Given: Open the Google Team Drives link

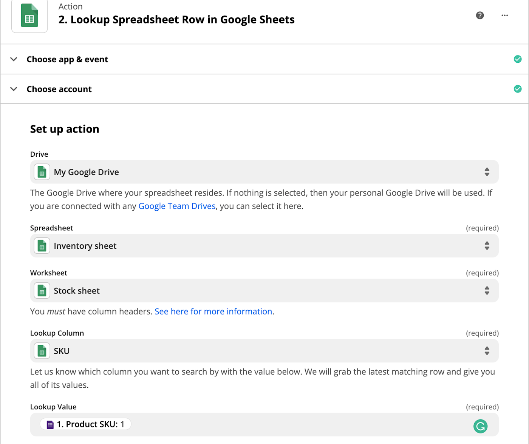Looking at the screenshot, I should pos(177,206).
